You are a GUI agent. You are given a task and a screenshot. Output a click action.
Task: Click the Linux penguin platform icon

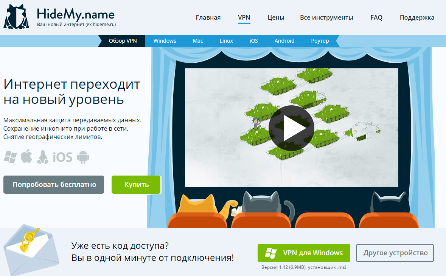pyautogui.click(x=43, y=157)
